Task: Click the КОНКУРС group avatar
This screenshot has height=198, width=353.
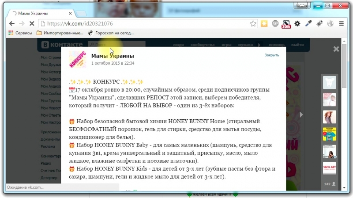Action: [x=78, y=59]
